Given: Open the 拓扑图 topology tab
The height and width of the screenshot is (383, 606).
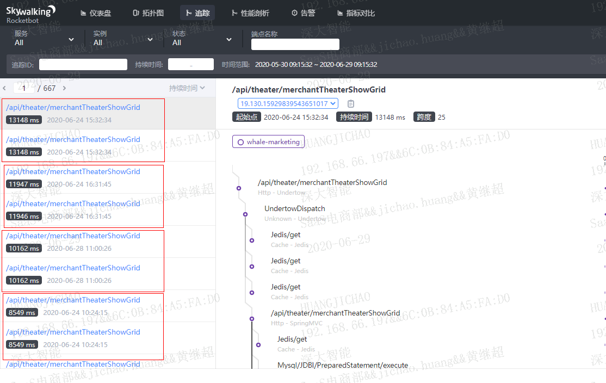Looking at the screenshot, I should (x=149, y=13).
